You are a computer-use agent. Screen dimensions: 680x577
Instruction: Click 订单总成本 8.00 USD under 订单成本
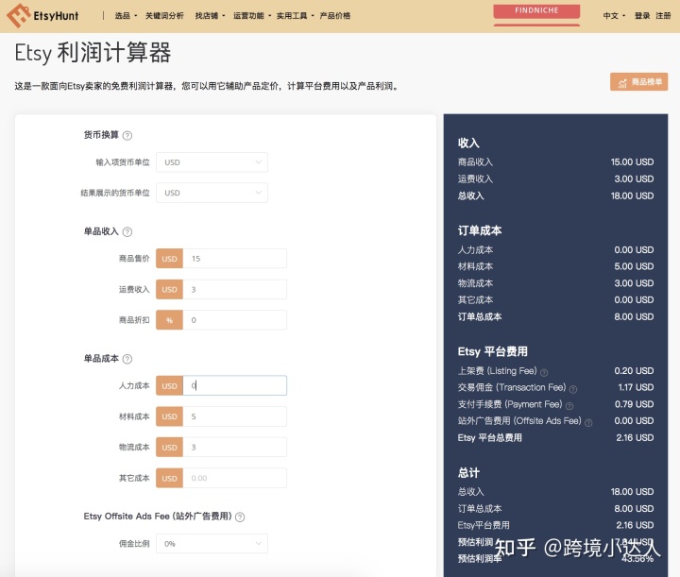click(555, 316)
